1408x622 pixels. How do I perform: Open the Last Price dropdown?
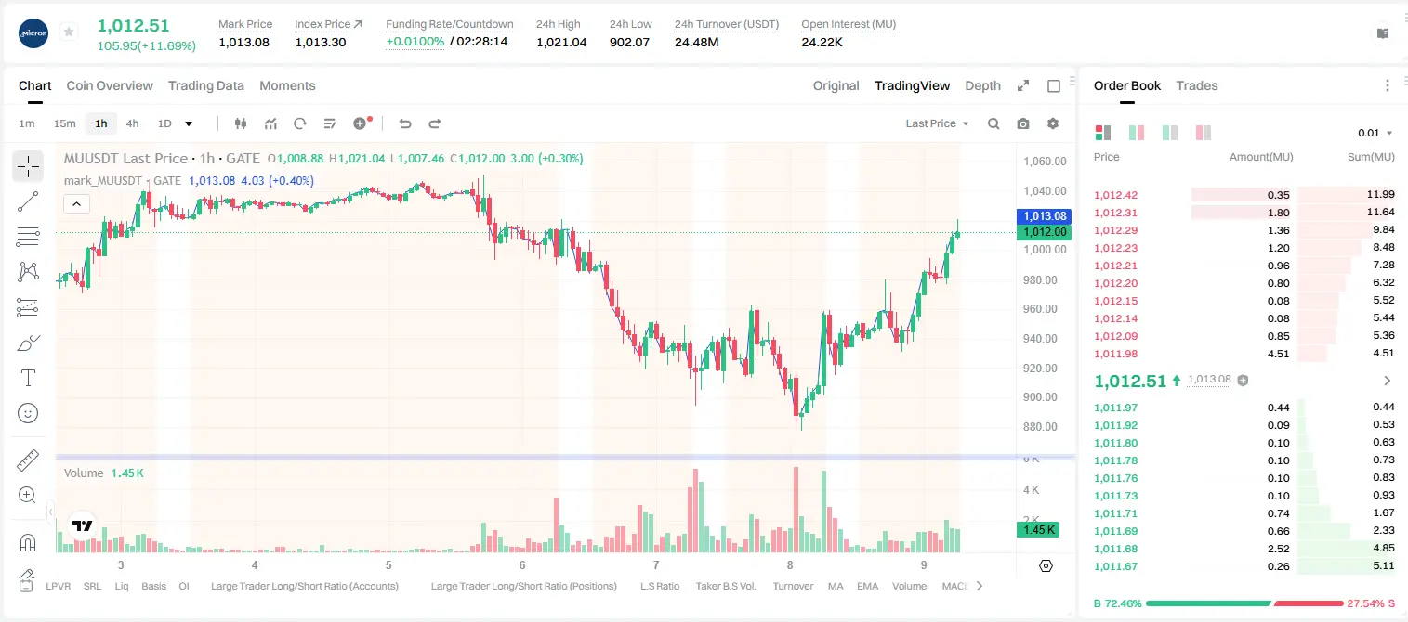(x=937, y=123)
